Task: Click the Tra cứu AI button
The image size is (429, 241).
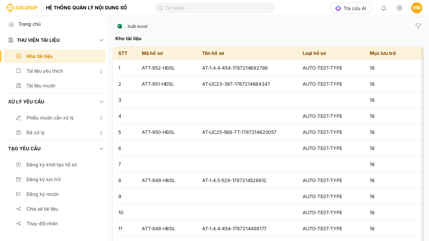Action: click(351, 8)
